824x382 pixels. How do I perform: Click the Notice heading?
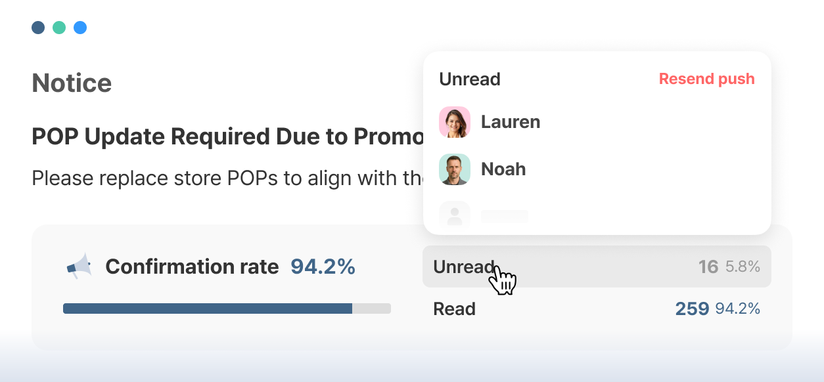pyautogui.click(x=72, y=83)
